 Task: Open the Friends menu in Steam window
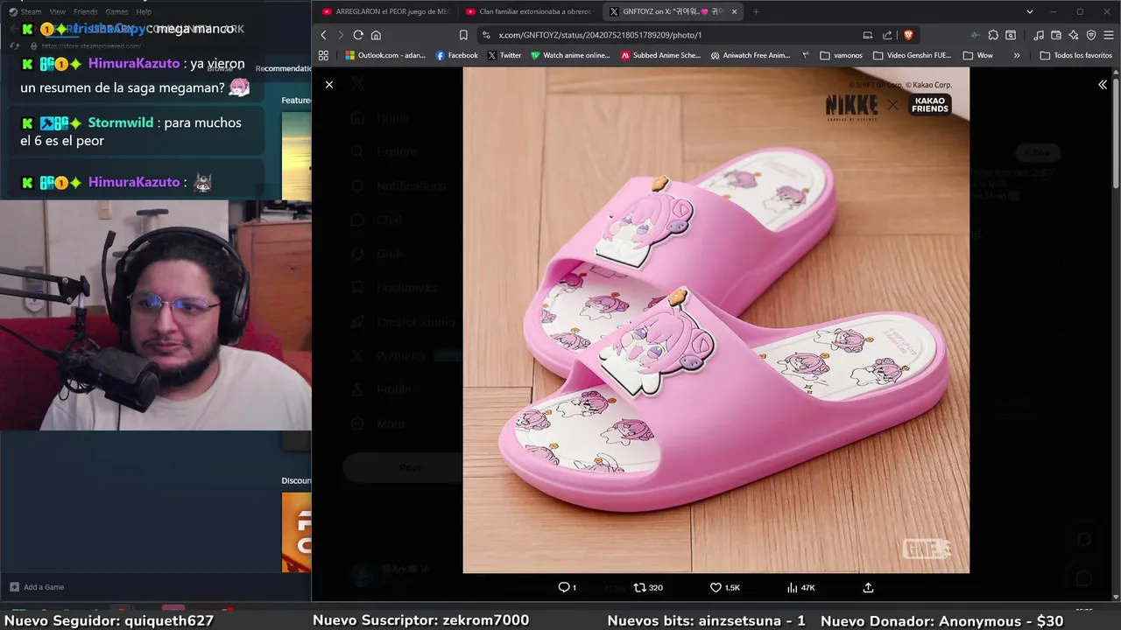point(86,11)
